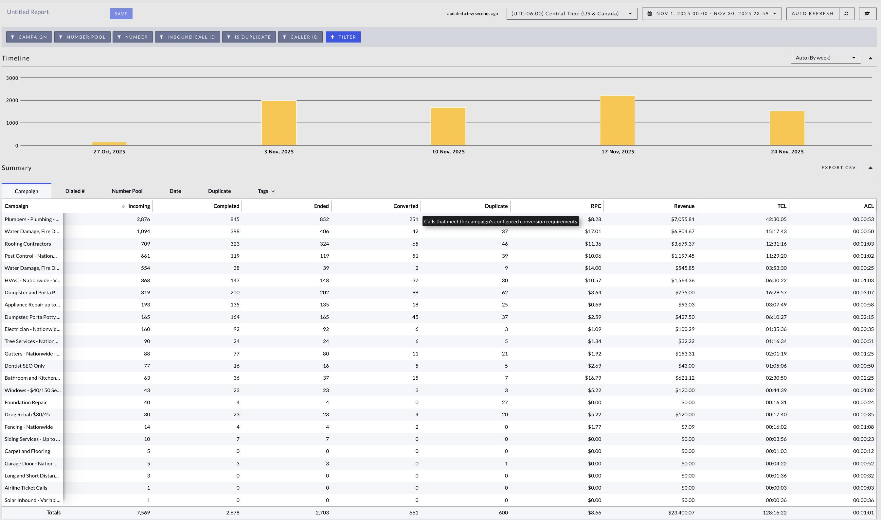The width and height of the screenshot is (881, 520).
Task: Click the calendar icon in date range
Action: pyautogui.click(x=649, y=14)
